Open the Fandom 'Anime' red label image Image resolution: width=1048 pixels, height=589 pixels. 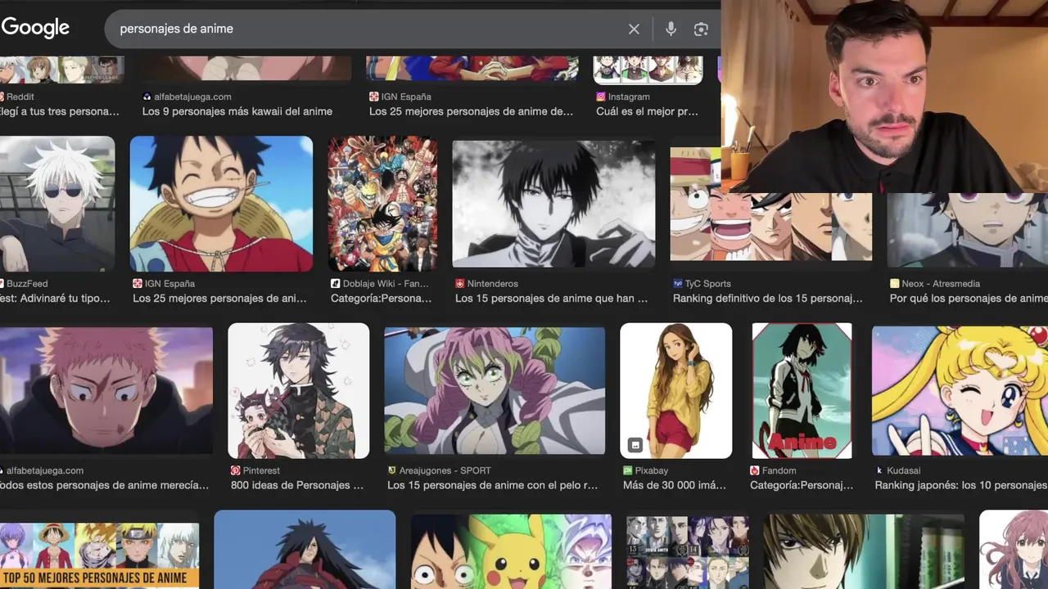802,390
